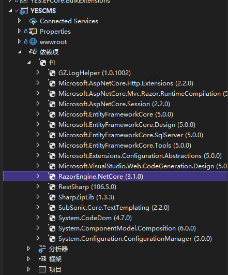Expand the 项目 node arrow

click(x=28, y=269)
